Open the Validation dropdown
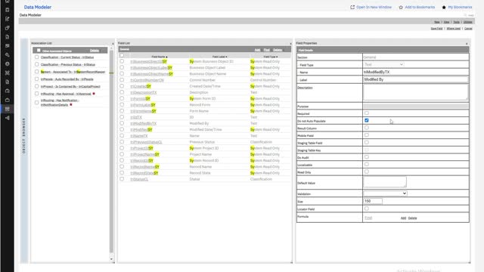The height and width of the screenshot is (272, 484). pos(385,193)
